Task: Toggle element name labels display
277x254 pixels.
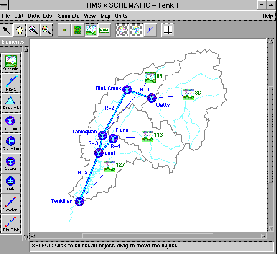Action: 104,30
